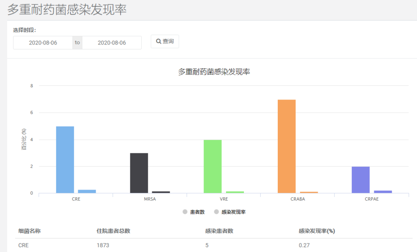Image resolution: width=417 pixels, height=252 pixels.
Task: Click the tall orange CRABA bar
Action: (x=287, y=146)
